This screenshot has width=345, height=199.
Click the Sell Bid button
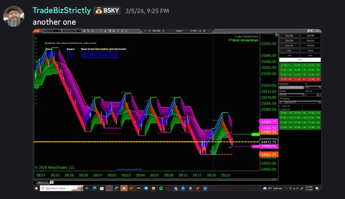(x=310, y=46)
